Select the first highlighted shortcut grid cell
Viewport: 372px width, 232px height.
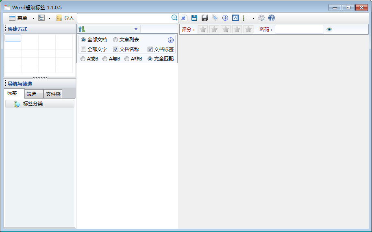[x=13, y=38]
